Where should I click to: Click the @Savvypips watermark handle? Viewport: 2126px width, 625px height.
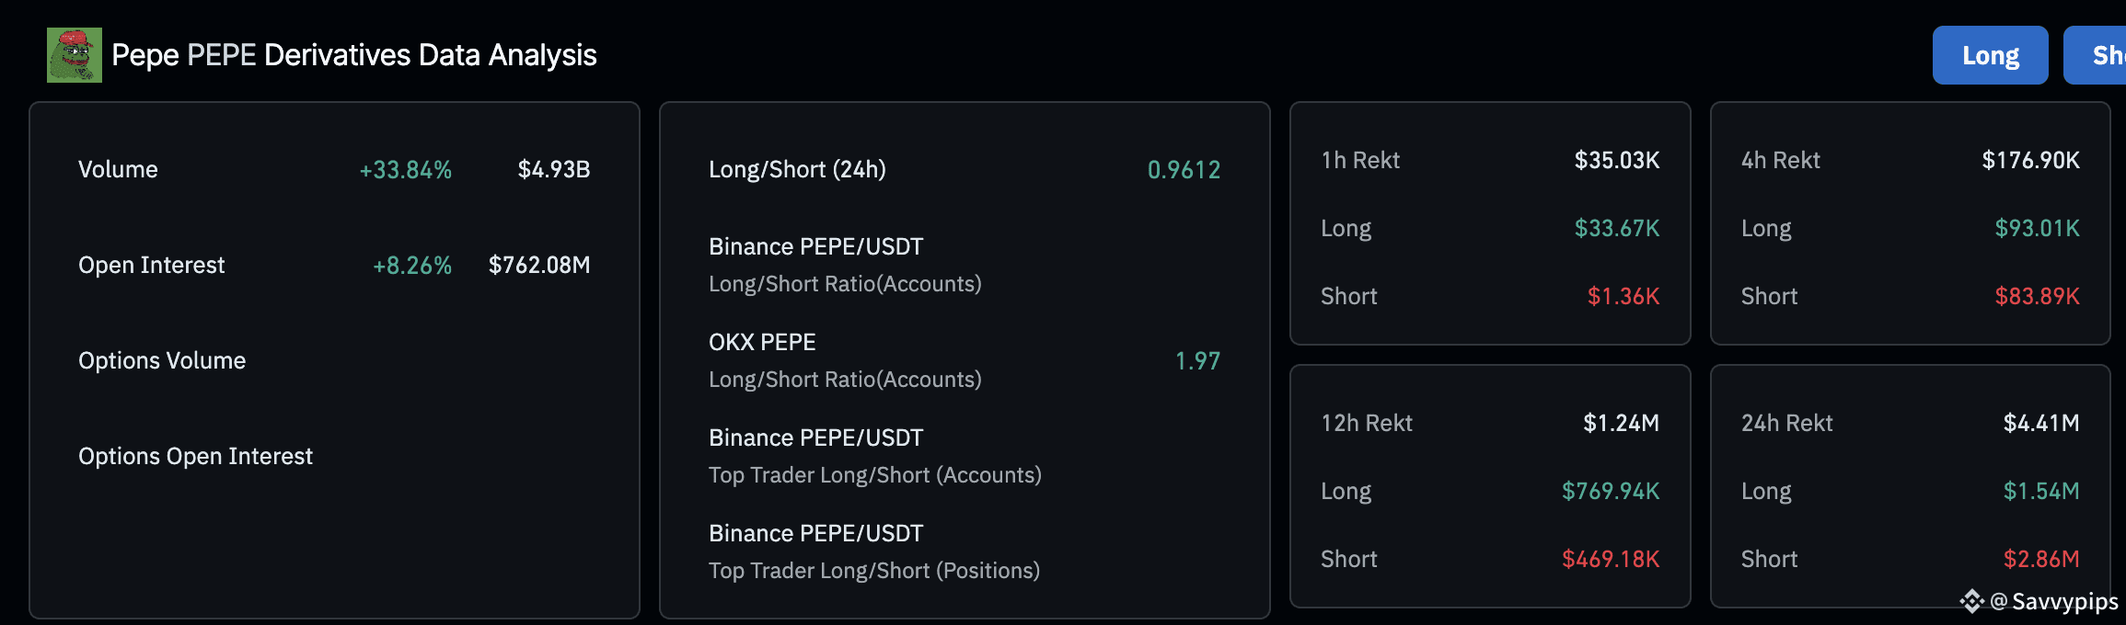2053,601
